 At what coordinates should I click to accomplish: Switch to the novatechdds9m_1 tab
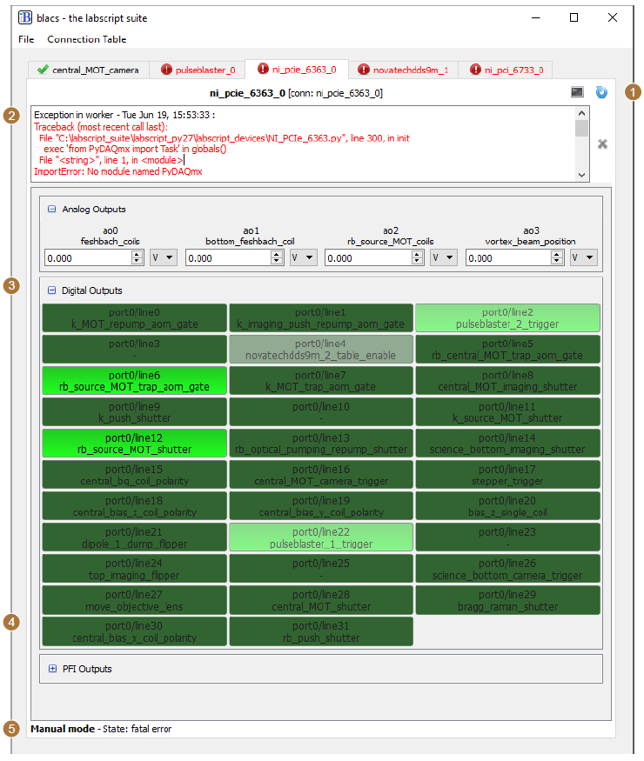403,70
